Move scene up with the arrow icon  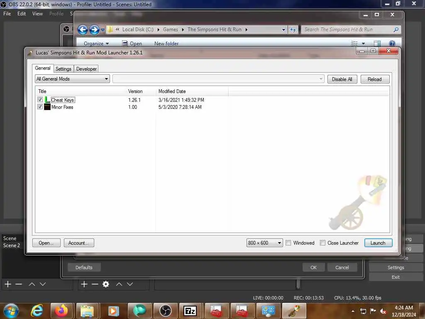point(32,284)
